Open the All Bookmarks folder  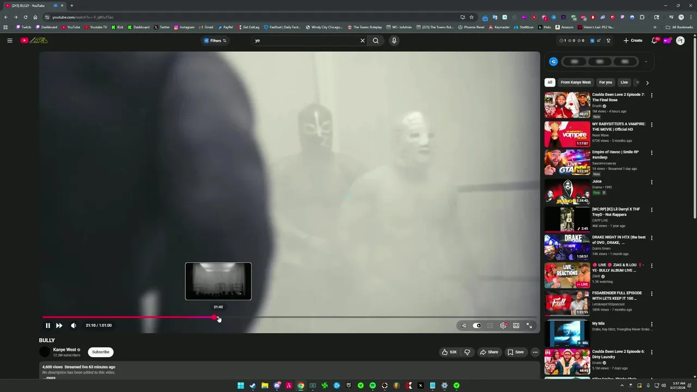(x=680, y=27)
